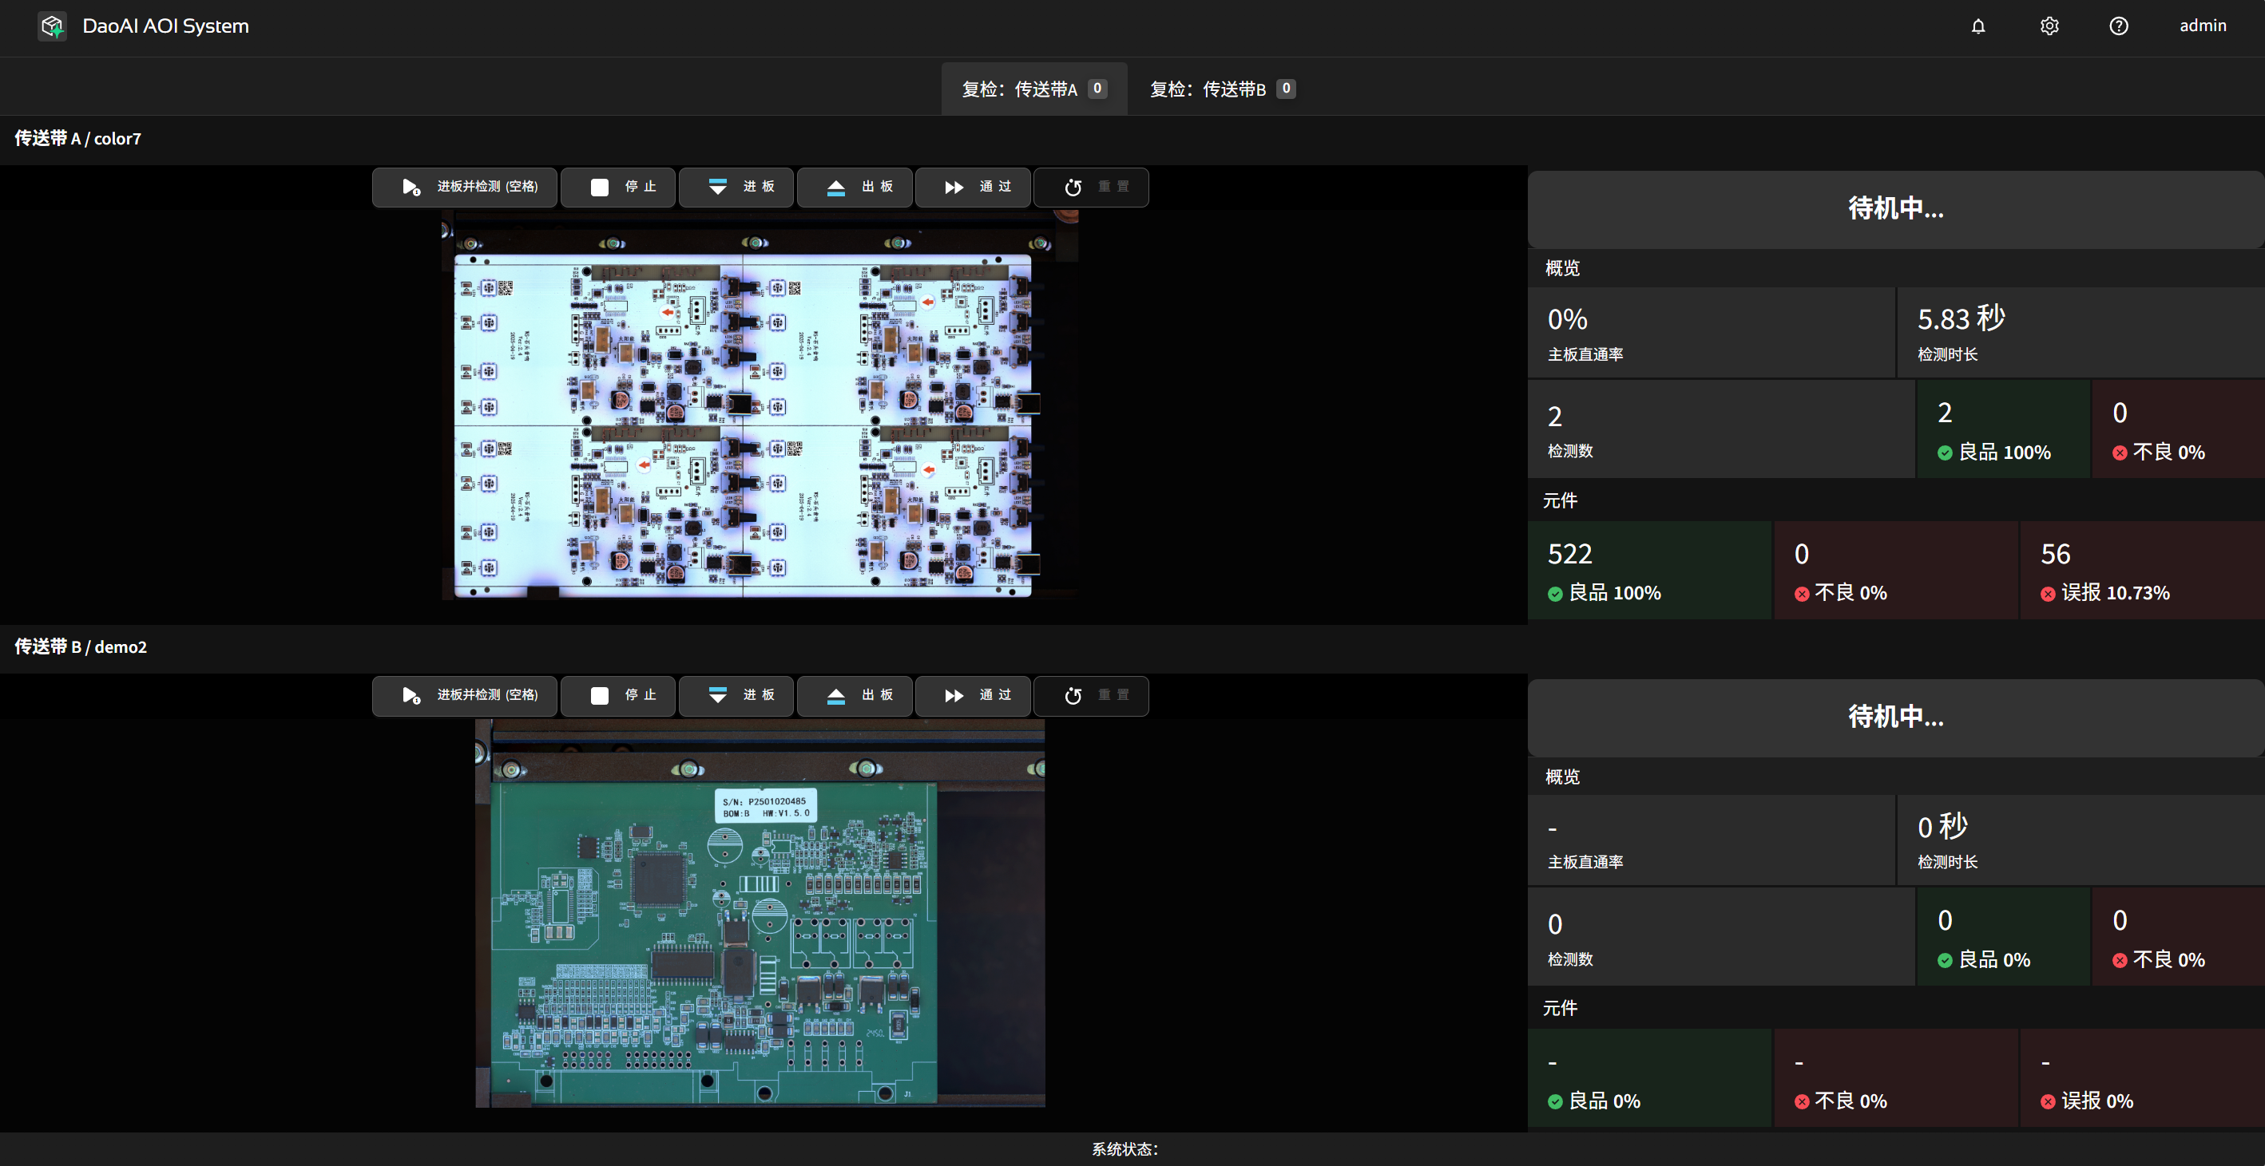Open help via the question mark icon
The height and width of the screenshot is (1166, 2265).
[x=2118, y=26]
